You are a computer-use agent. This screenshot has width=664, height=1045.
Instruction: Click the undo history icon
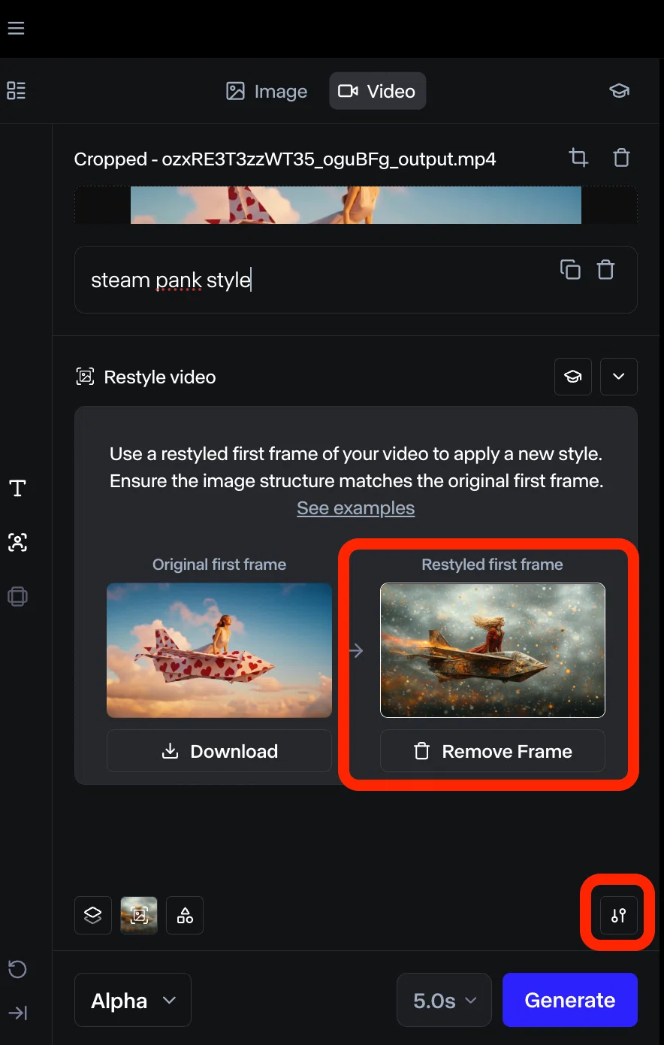(17, 969)
